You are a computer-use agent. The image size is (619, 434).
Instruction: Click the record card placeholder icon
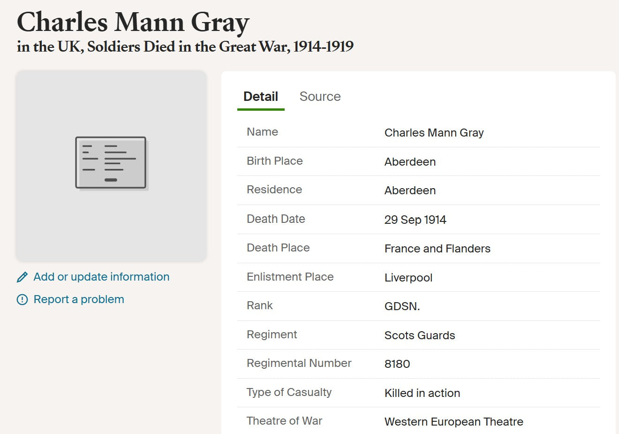111,163
